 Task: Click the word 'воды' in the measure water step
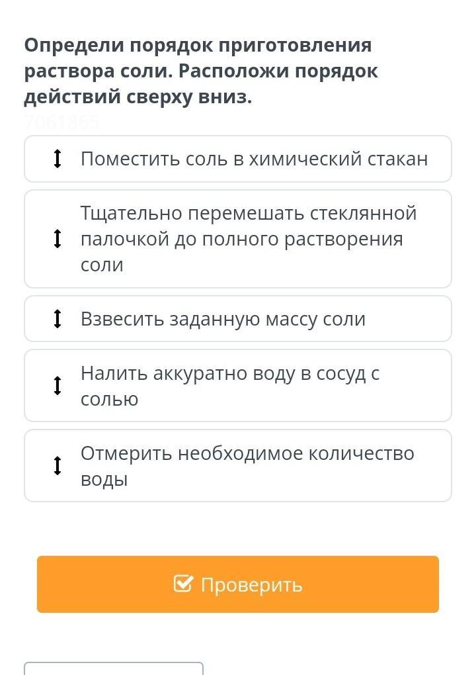104,479
